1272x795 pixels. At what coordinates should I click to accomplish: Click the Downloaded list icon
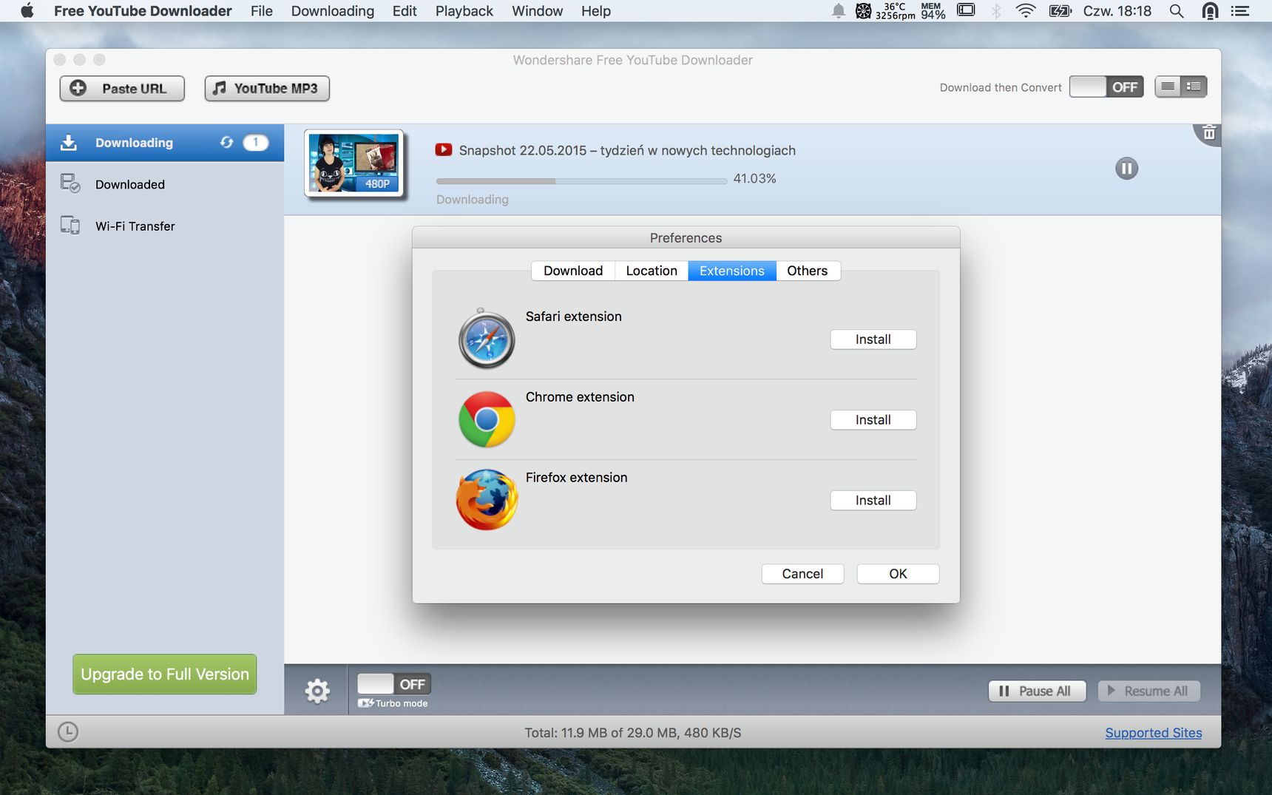(70, 183)
